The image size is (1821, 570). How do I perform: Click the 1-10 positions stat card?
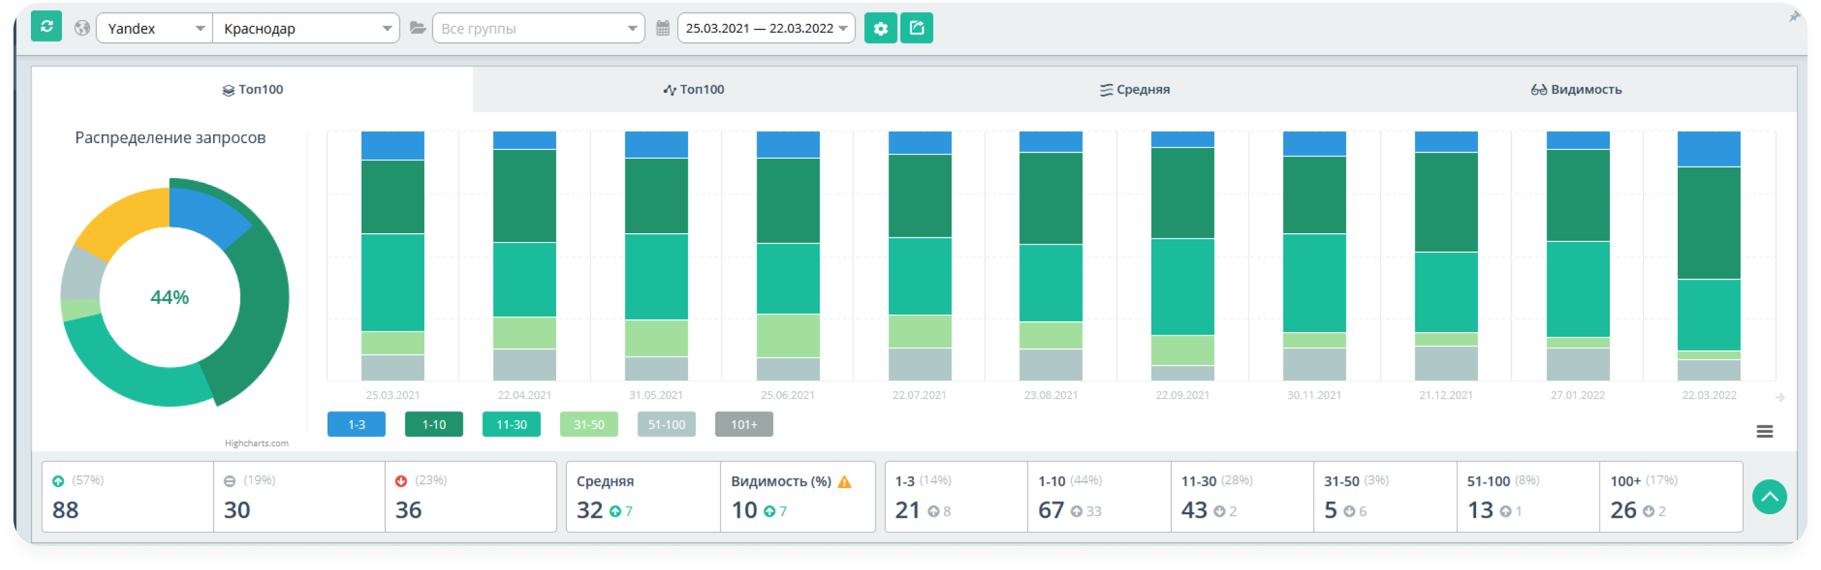click(x=1099, y=497)
